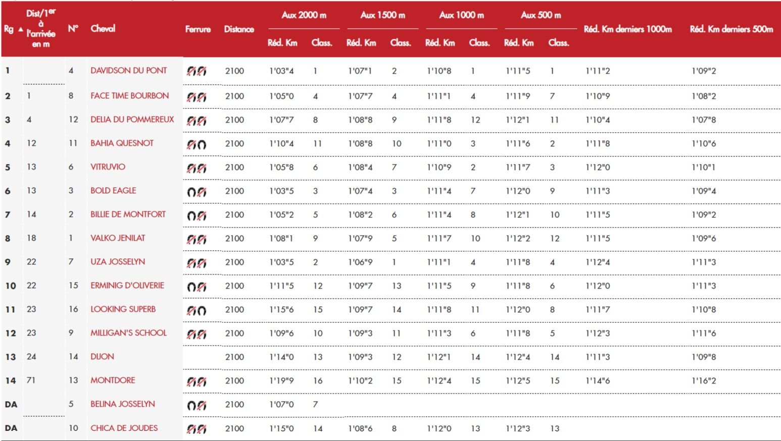The height and width of the screenshot is (441, 781).
Task: Click the Aux 500 m header group
Action: click(541, 15)
